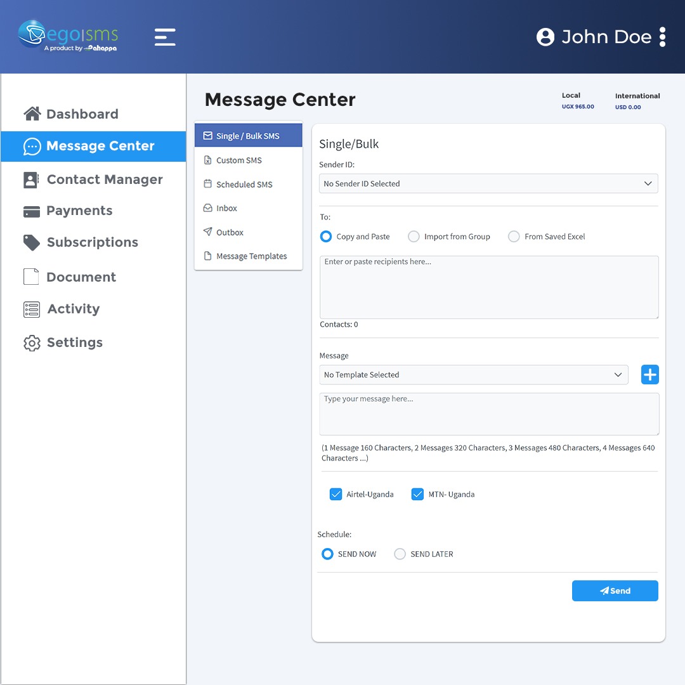Toggle the hamburger sidebar menu icon
Screen dimensions: 685x685
(x=165, y=37)
